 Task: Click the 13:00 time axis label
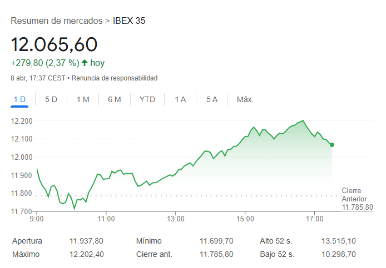click(x=175, y=219)
